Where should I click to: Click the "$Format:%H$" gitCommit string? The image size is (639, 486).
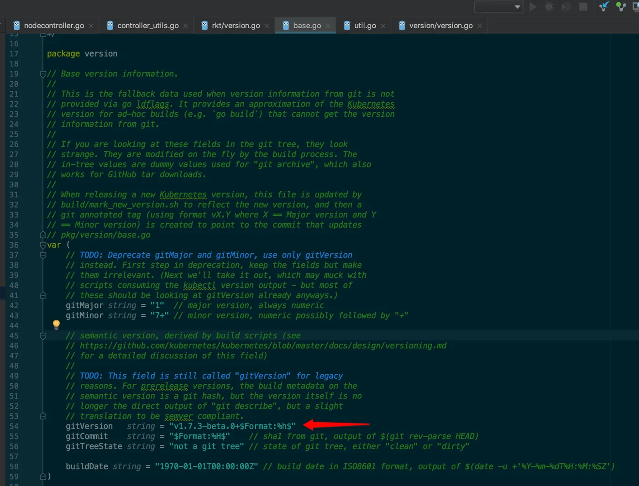[x=199, y=436]
